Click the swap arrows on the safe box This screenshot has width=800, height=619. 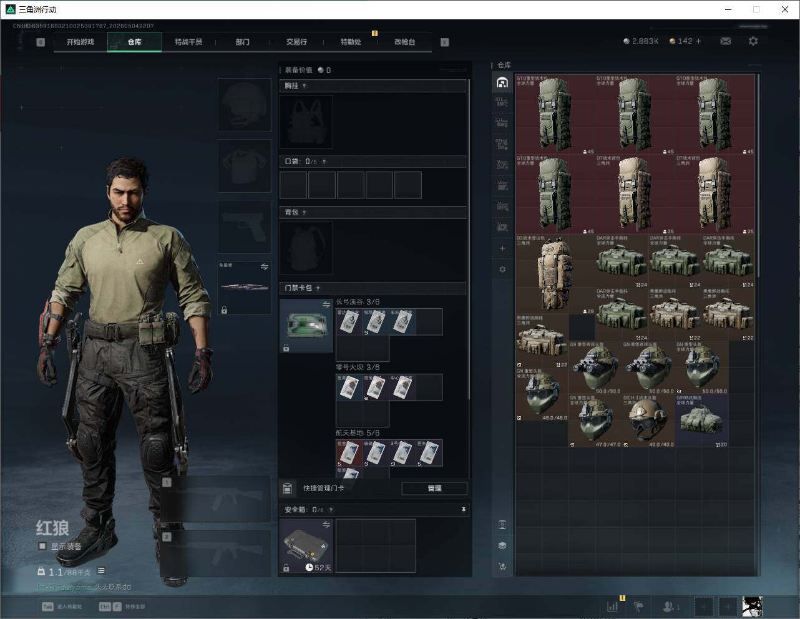point(326,525)
